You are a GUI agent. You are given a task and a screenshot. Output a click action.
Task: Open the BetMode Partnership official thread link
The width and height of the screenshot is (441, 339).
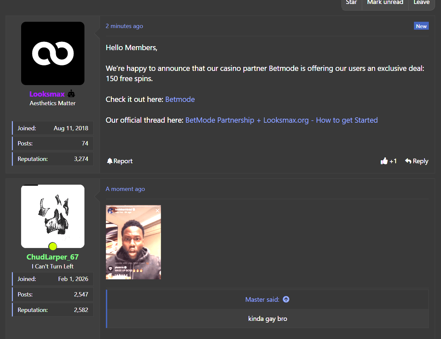coord(281,120)
